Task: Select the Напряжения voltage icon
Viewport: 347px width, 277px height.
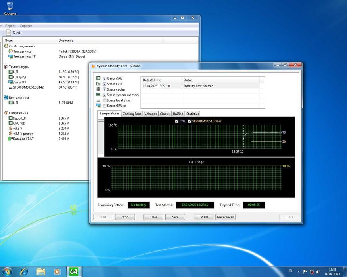Action: pos(6,113)
